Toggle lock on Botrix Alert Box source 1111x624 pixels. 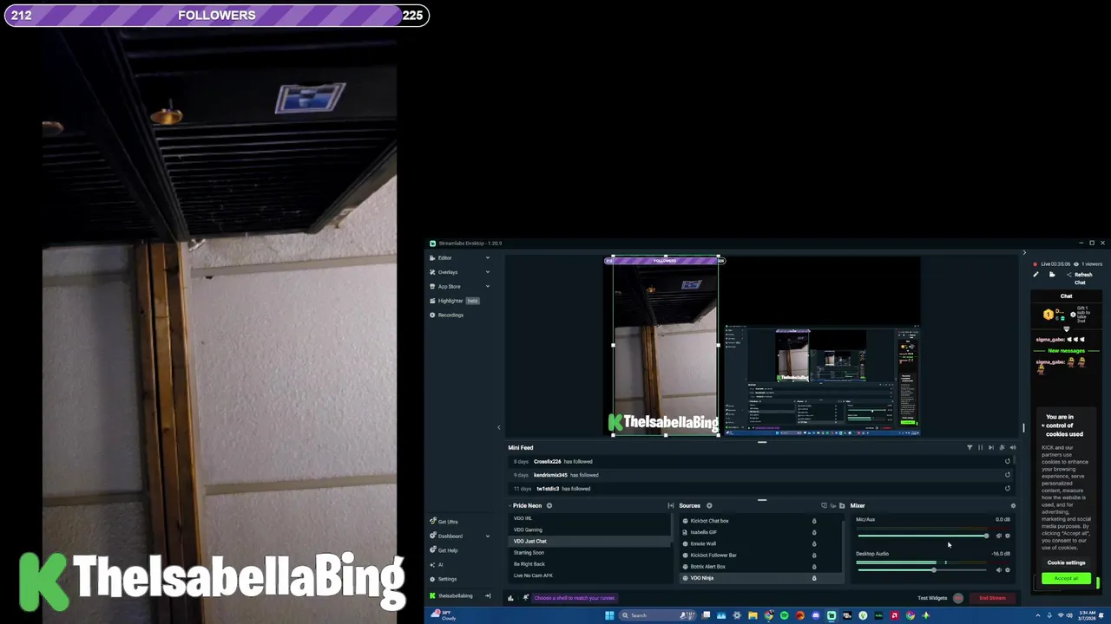coord(814,567)
